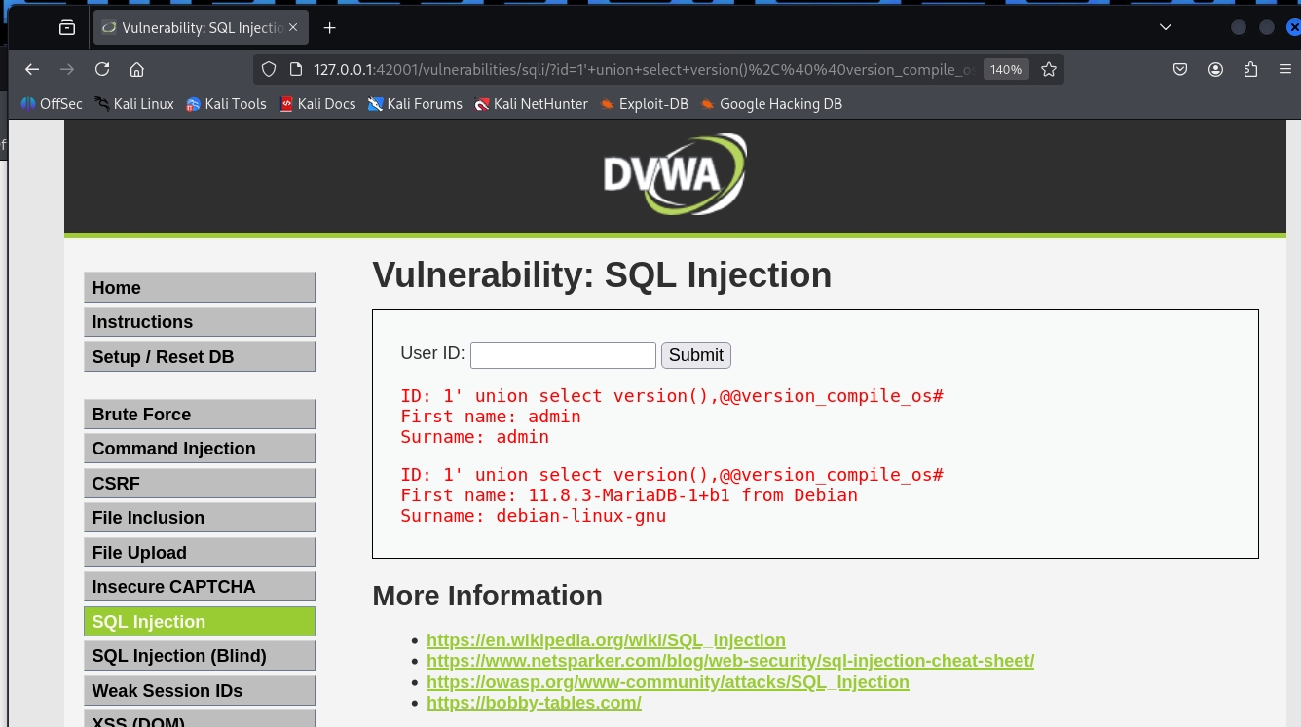The width and height of the screenshot is (1301, 727).
Task: Open the Weak Session IDs module
Action: point(200,690)
